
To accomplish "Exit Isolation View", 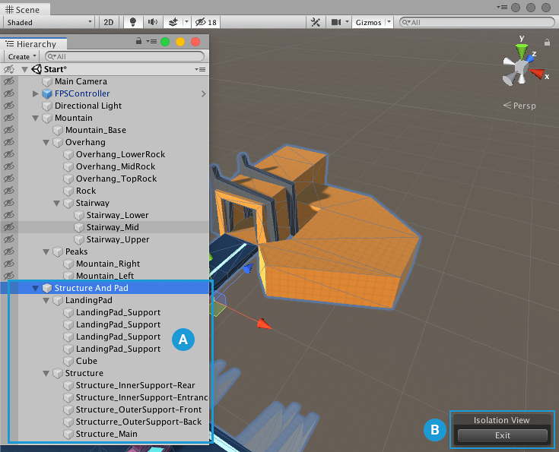I will tap(502, 435).
